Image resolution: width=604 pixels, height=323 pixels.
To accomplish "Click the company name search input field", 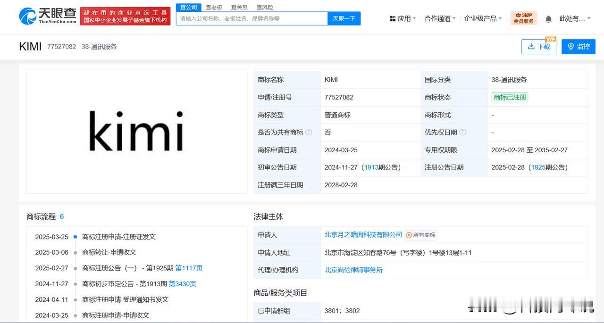I will tap(252, 18).
